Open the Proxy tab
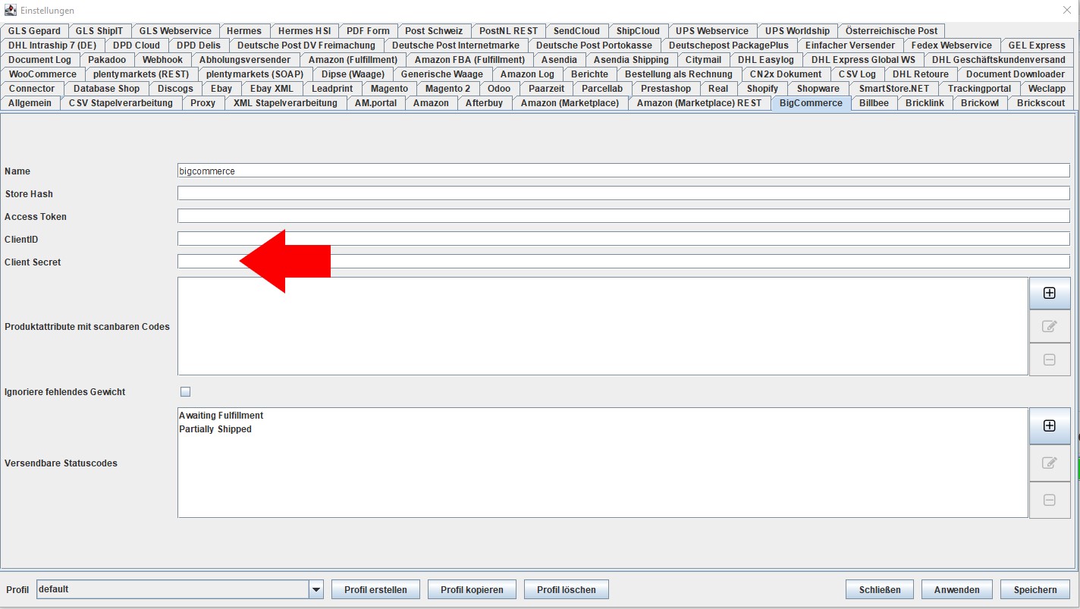Screen dimensions: 1080x609 [x=202, y=103]
